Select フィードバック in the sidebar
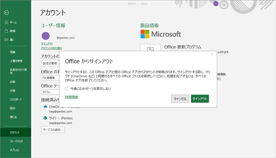The width and height of the screenshot is (276, 158). (x=16, y=141)
